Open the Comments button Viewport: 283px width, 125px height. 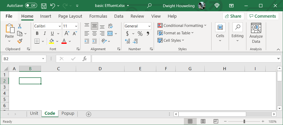pos(263,16)
